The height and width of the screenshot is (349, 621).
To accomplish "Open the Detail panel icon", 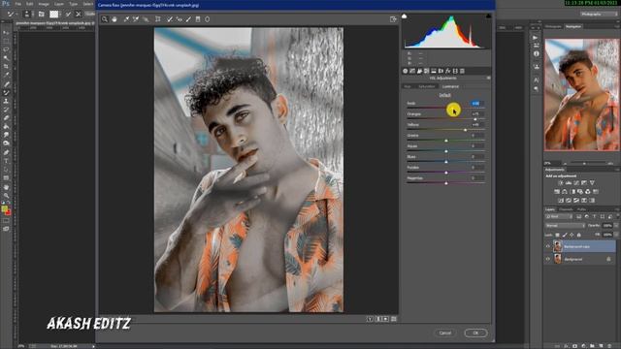I will pos(419,71).
